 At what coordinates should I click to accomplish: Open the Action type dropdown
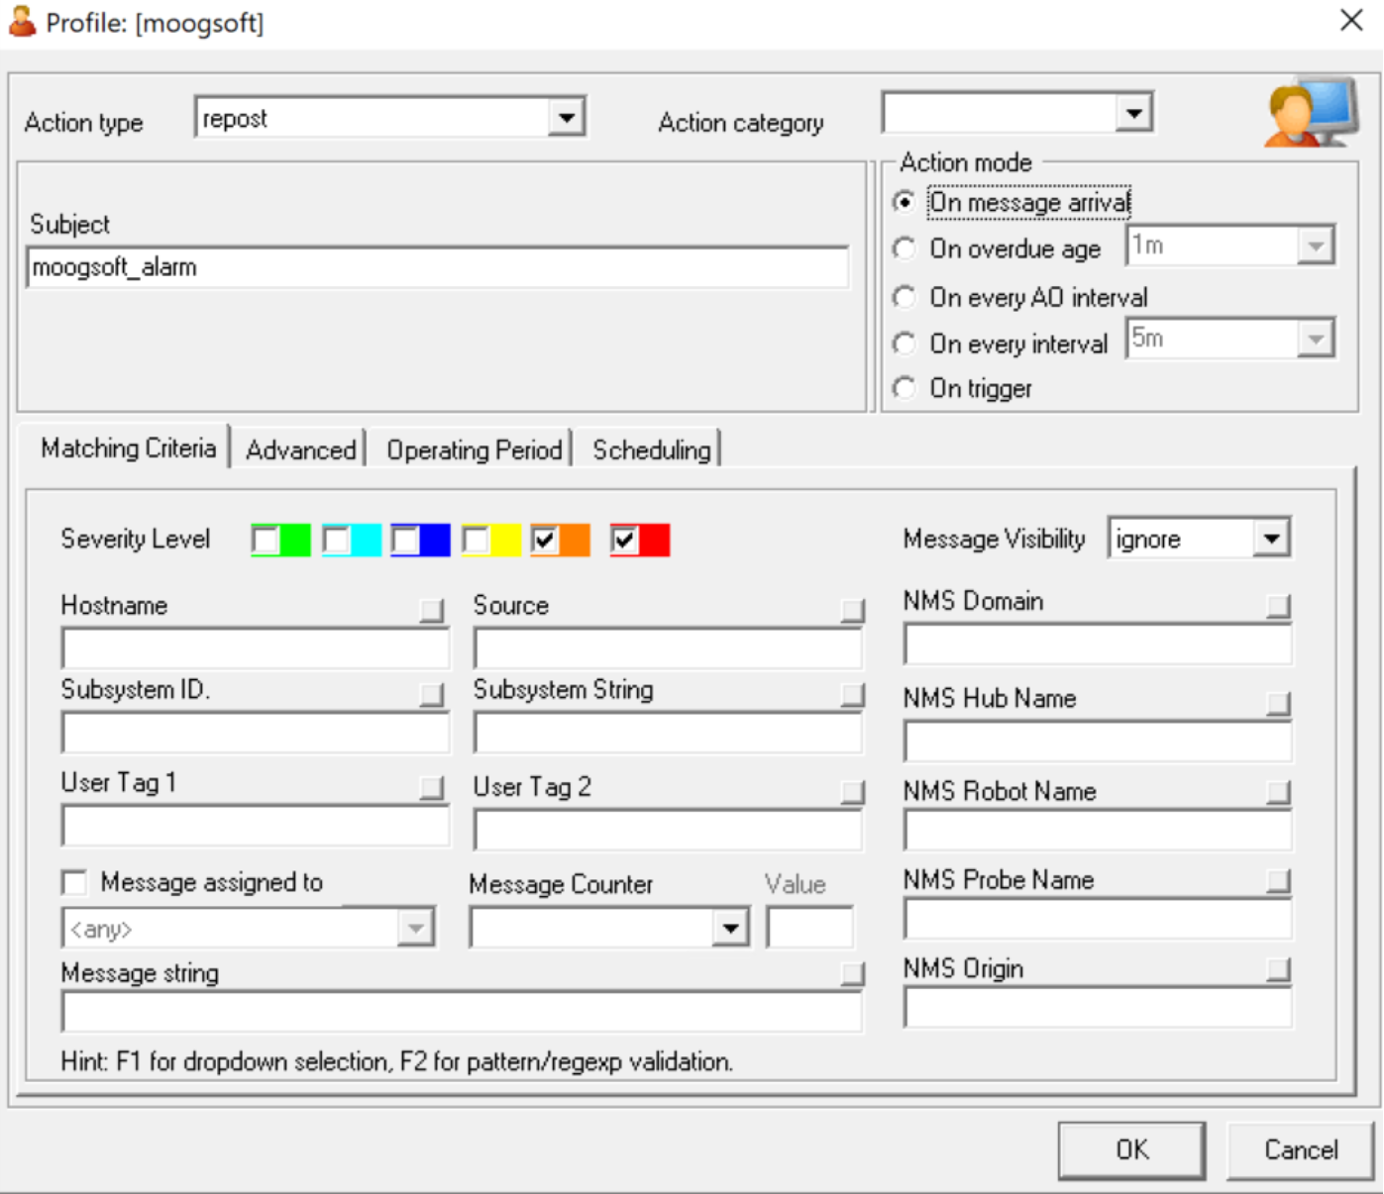[566, 118]
